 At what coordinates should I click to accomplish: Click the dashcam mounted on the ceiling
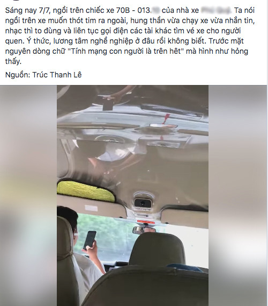[x=143, y=201]
